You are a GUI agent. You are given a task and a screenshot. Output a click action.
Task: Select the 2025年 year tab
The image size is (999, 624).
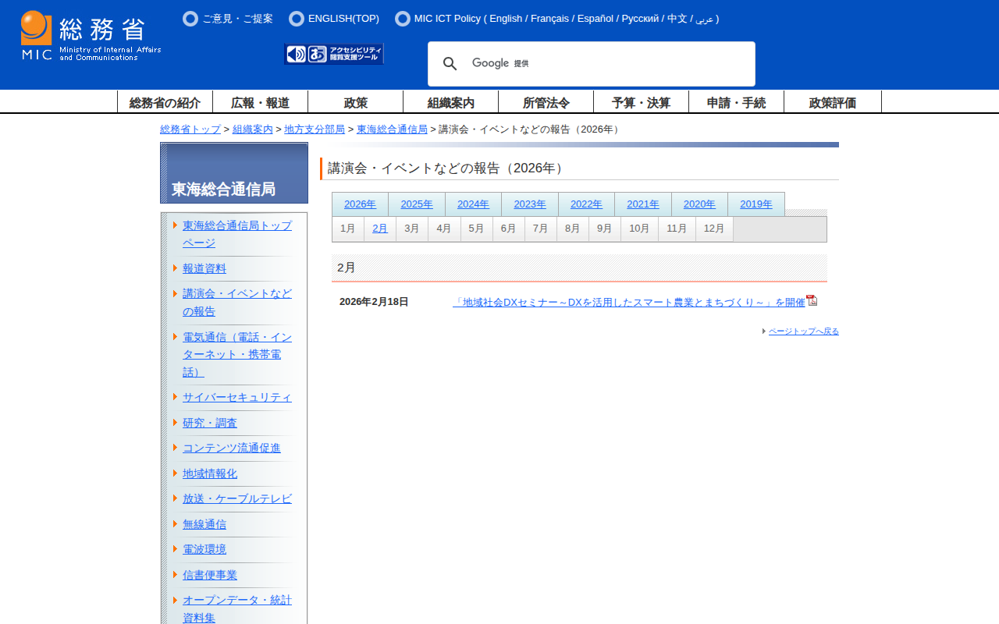[417, 204]
